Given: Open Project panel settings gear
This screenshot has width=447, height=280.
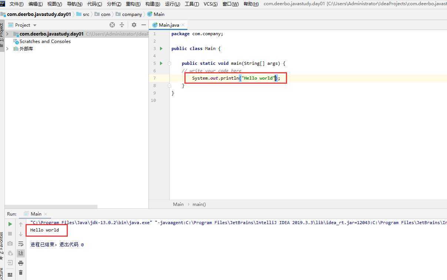Looking at the screenshot, I should click(x=134, y=25).
